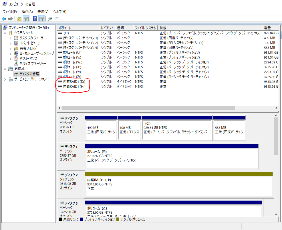Click the Disk Management tree icon
The width and height of the screenshot is (282, 230).
coord(16,74)
